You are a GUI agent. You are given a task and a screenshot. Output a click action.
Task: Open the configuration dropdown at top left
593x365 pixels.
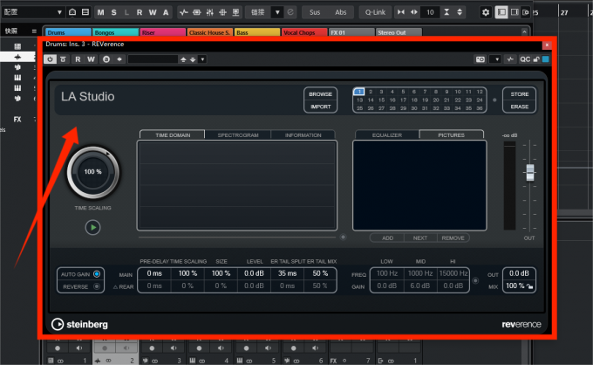(x=32, y=12)
